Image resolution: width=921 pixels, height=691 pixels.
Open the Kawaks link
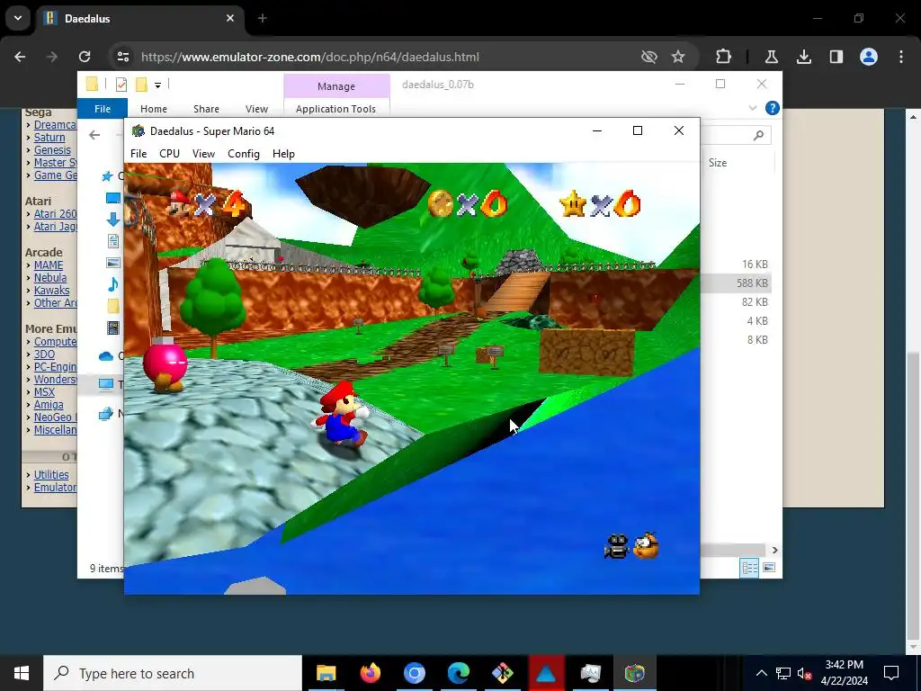pos(51,291)
